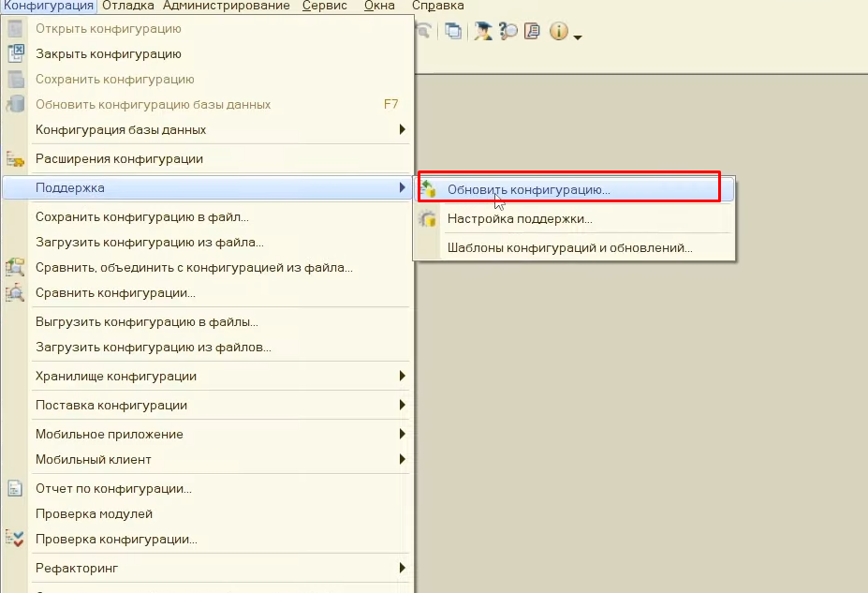Expand Конфигурация базы данных submenu
The width and height of the screenshot is (868, 593).
pos(208,129)
